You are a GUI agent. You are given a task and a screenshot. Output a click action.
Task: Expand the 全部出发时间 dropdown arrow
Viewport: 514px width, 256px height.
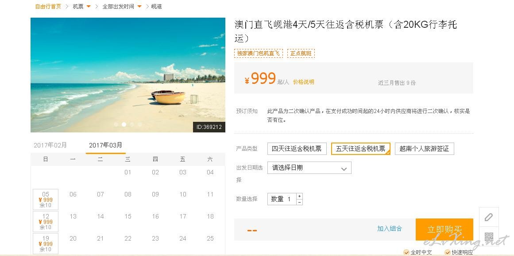pos(139,7)
